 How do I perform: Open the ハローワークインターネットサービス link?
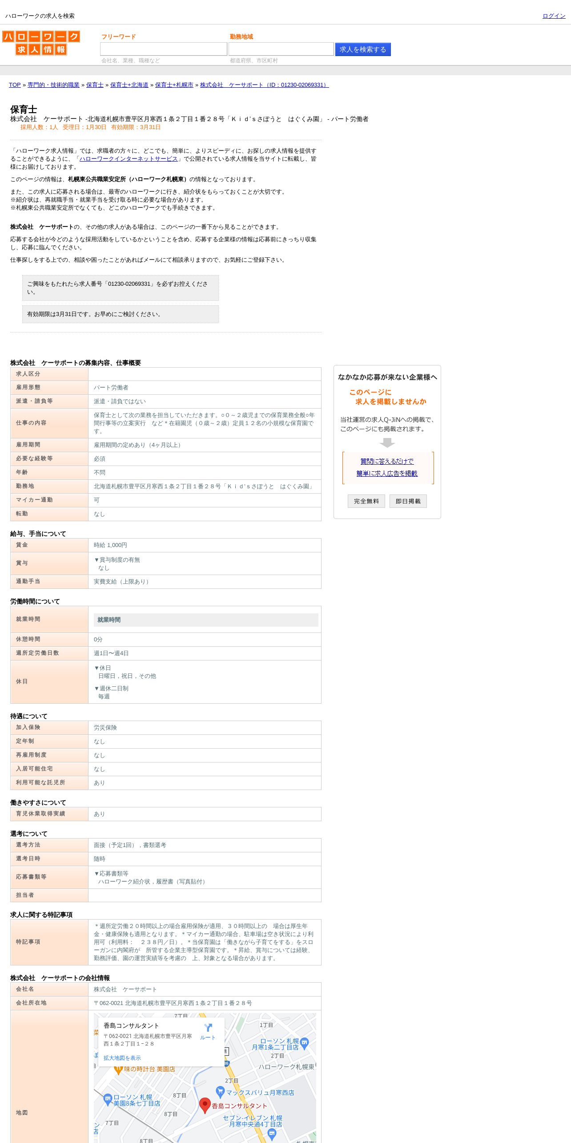(x=129, y=159)
